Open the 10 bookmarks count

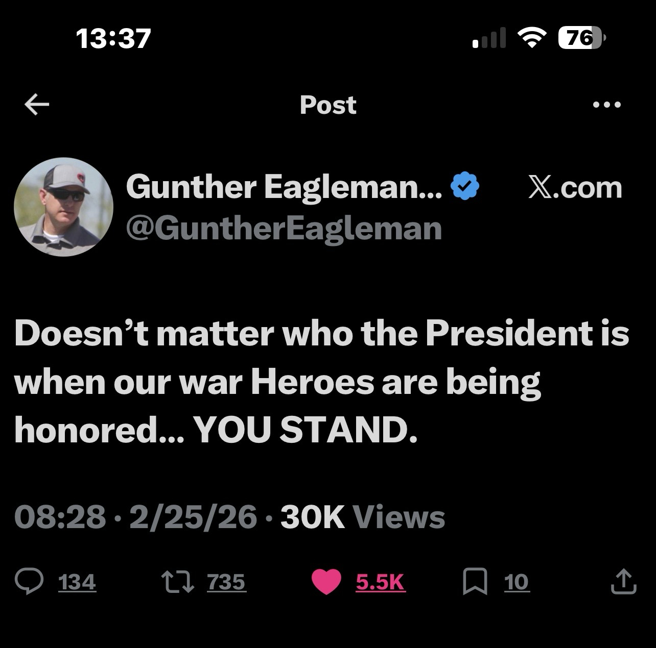click(517, 582)
